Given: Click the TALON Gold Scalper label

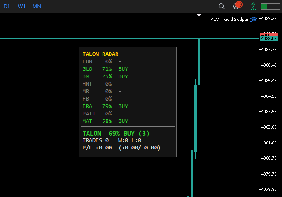Looking at the screenshot, I should [228, 20].
